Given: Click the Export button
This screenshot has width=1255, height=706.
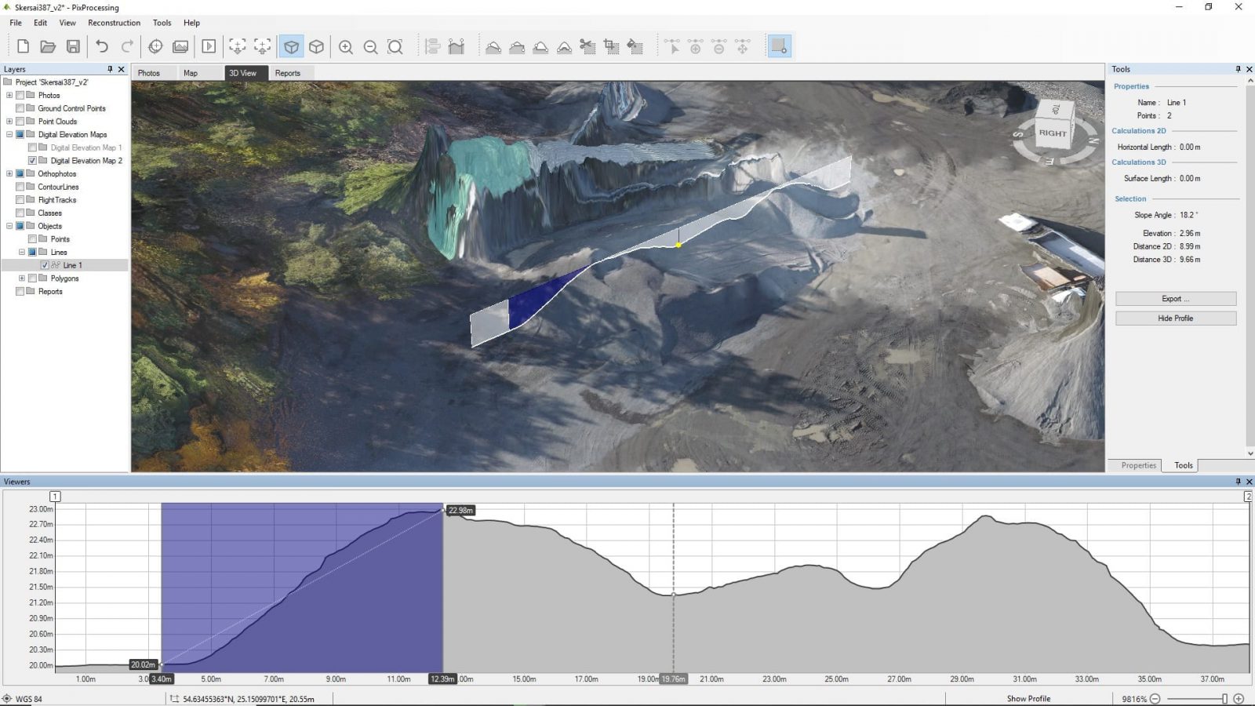Looking at the screenshot, I should 1174,298.
